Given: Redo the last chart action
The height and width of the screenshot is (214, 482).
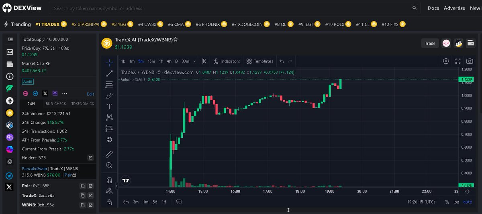Looking at the screenshot, I should pos(290,61).
